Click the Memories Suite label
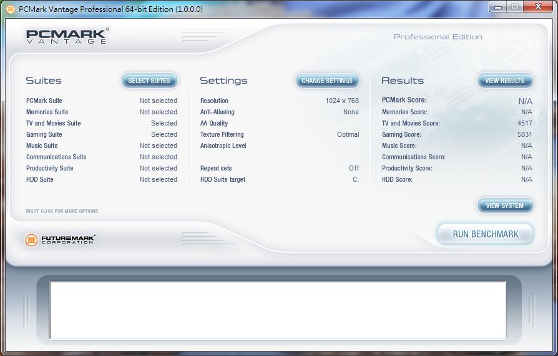Screen dimensions: 558x356 (47, 112)
